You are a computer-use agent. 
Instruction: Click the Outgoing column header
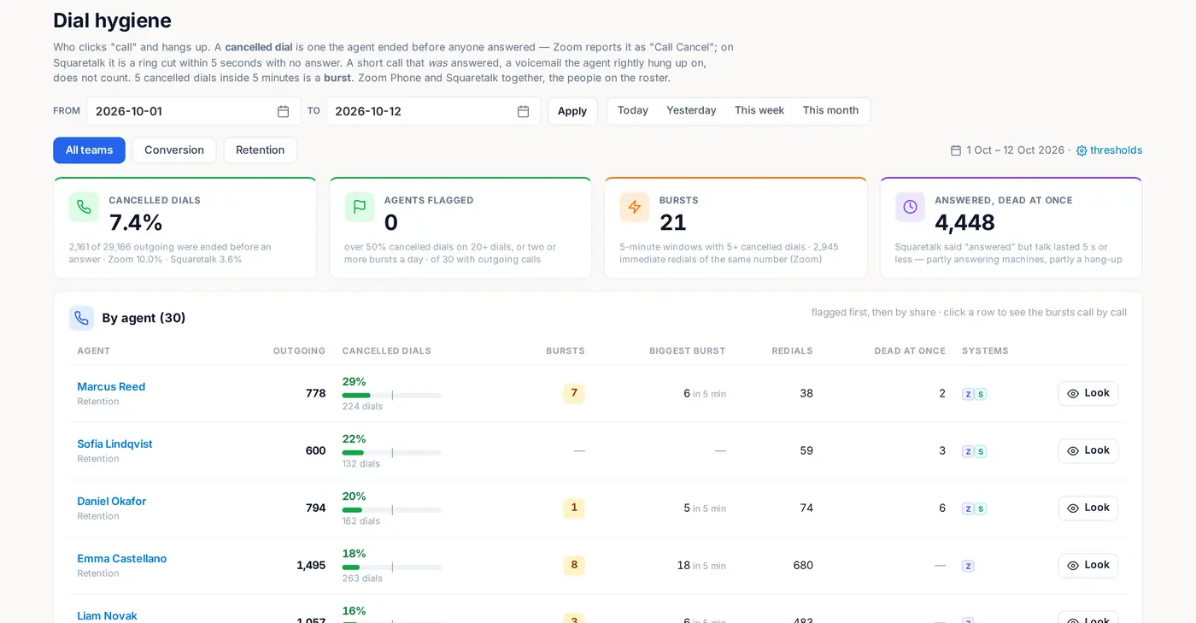(299, 351)
